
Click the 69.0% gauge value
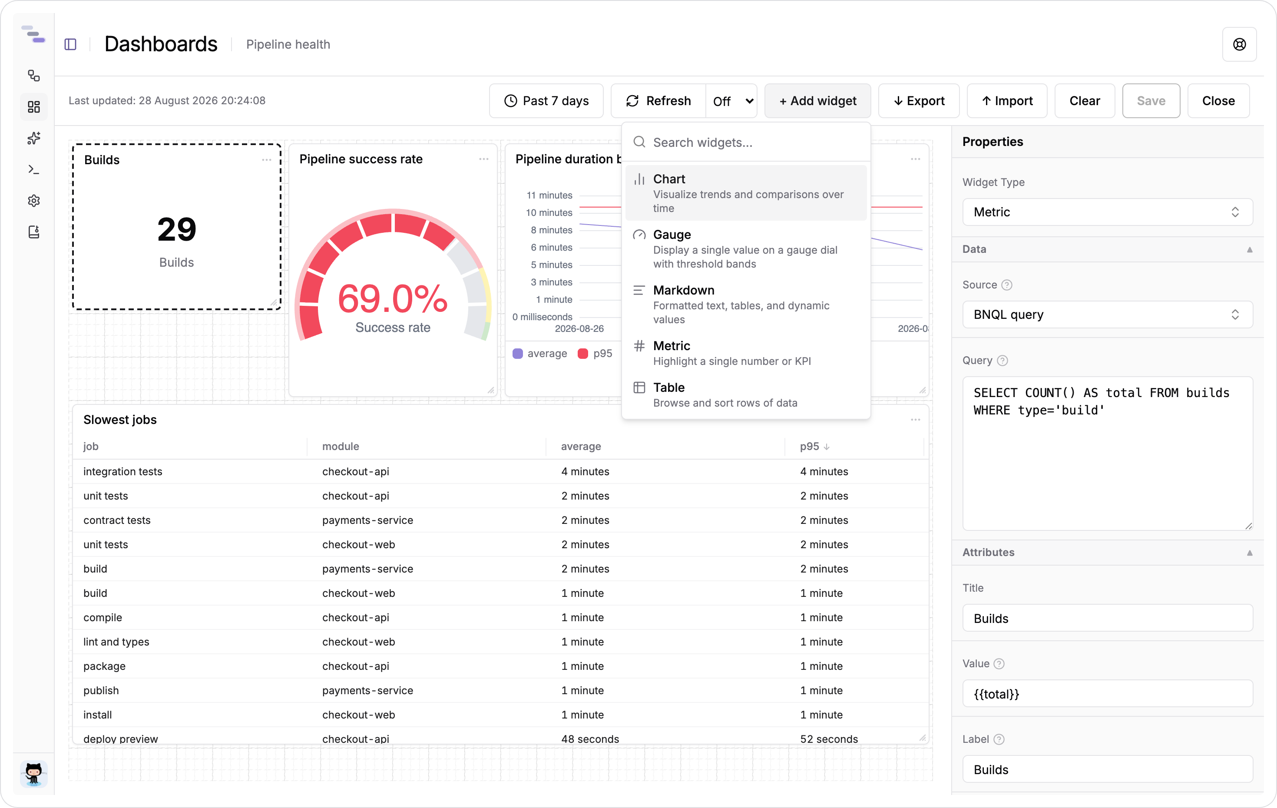(392, 299)
